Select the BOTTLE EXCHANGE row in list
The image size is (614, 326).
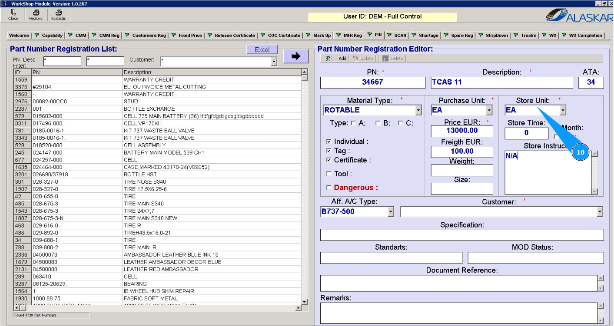pos(149,109)
